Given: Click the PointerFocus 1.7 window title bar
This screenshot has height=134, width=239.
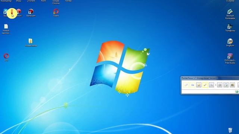Looking at the screenshot, I should (210, 78).
